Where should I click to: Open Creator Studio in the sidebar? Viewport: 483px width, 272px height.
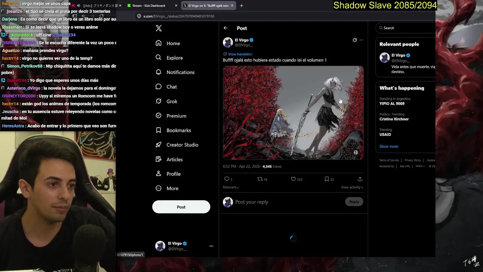(x=177, y=145)
